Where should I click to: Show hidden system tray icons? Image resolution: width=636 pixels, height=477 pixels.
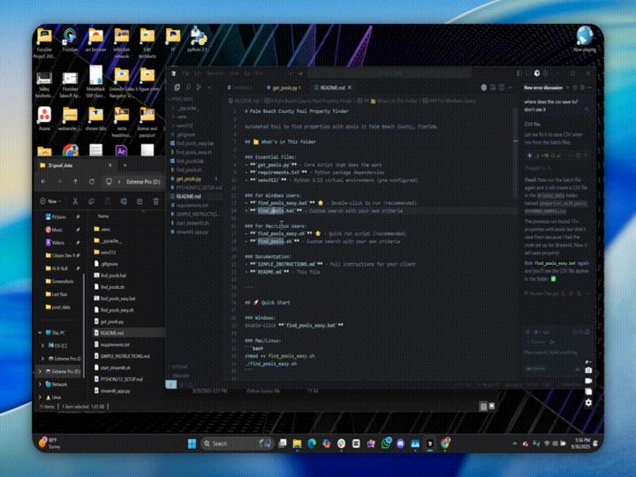tap(514, 443)
